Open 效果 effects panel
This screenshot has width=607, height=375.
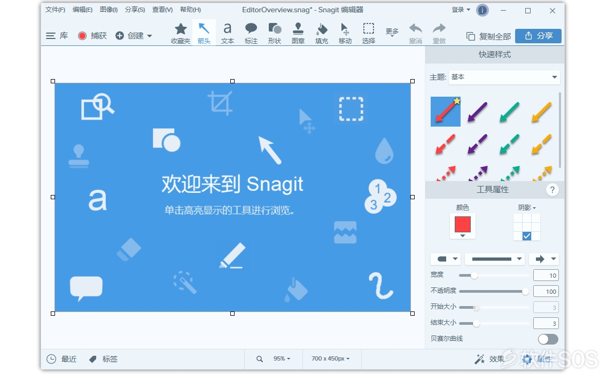(x=489, y=359)
